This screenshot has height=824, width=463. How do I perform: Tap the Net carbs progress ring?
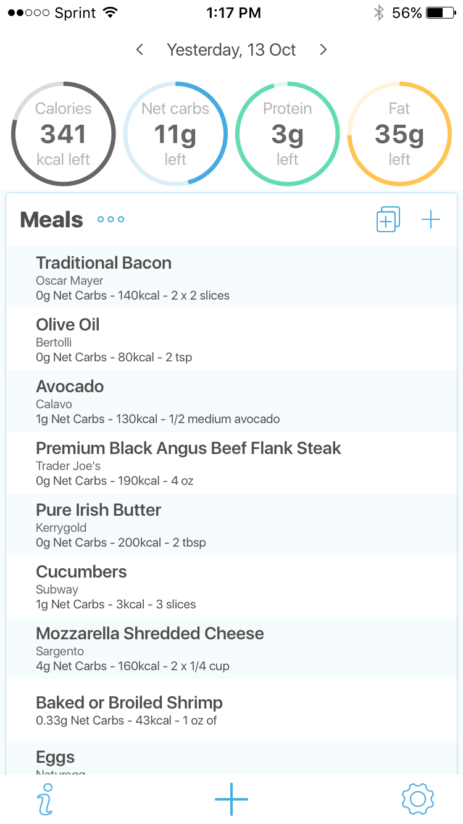tap(175, 134)
